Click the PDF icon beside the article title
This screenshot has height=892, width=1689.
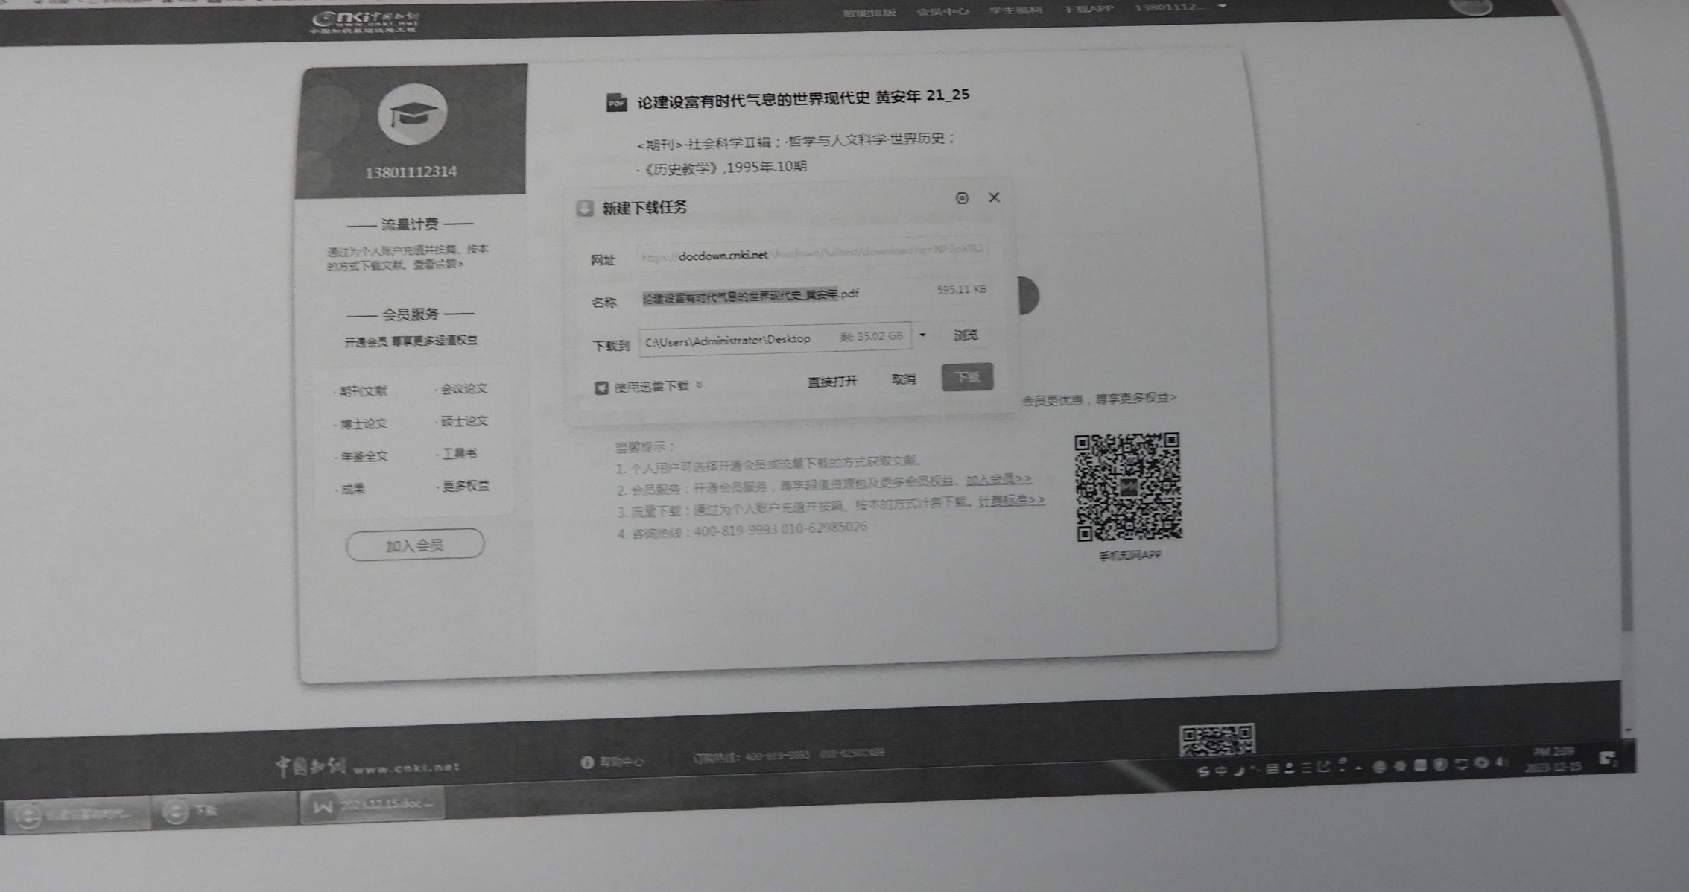pos(616,102)
